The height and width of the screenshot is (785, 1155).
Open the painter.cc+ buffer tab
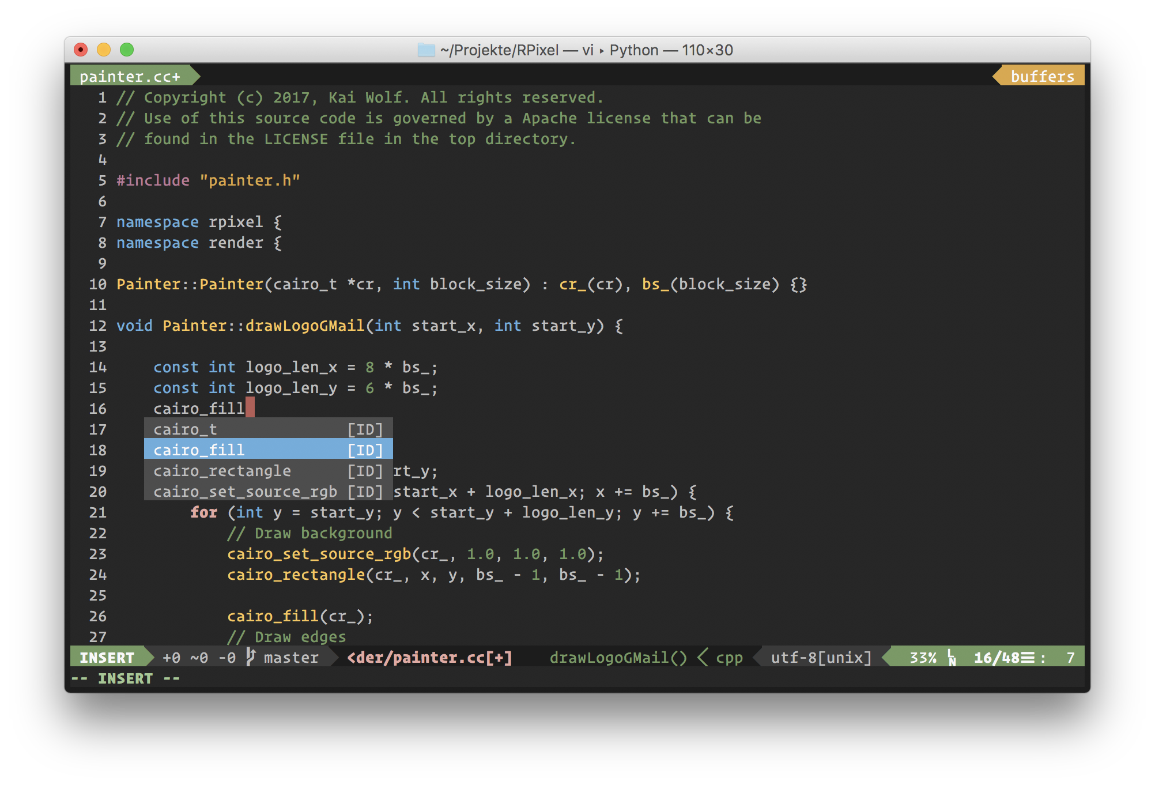coord(130,76)
